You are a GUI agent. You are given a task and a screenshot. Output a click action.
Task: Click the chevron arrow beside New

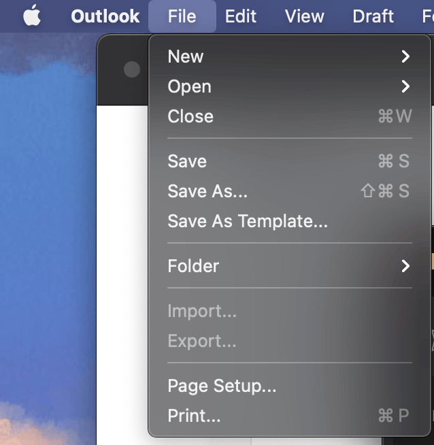click(405, 56)
